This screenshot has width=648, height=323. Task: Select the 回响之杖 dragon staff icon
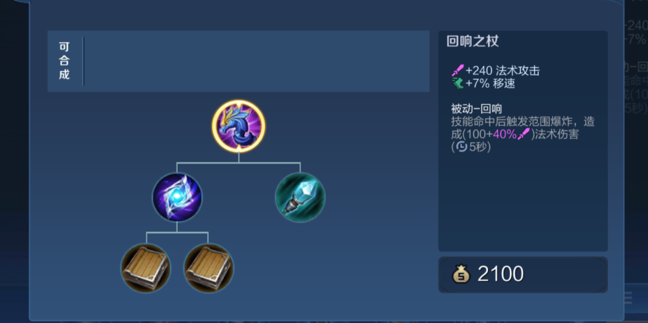pos(239,126)
